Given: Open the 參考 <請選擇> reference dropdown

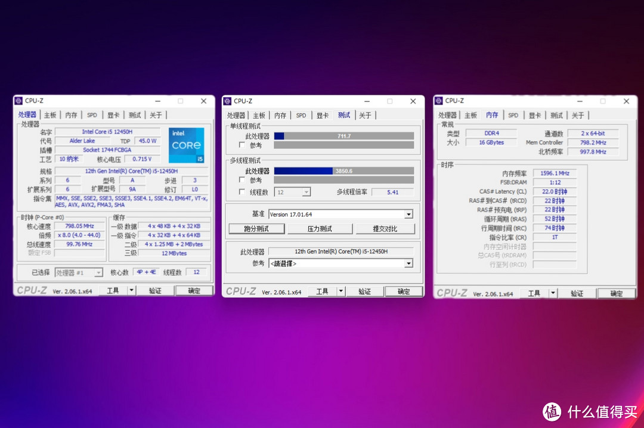Looking at the screenshot, I should click(x=408, y=263).
